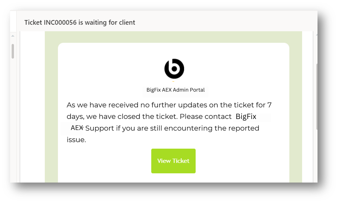
Task: Click the 'BigFix AEX Support' contact text
Action: pyautogui.click(x=245, y=117)
